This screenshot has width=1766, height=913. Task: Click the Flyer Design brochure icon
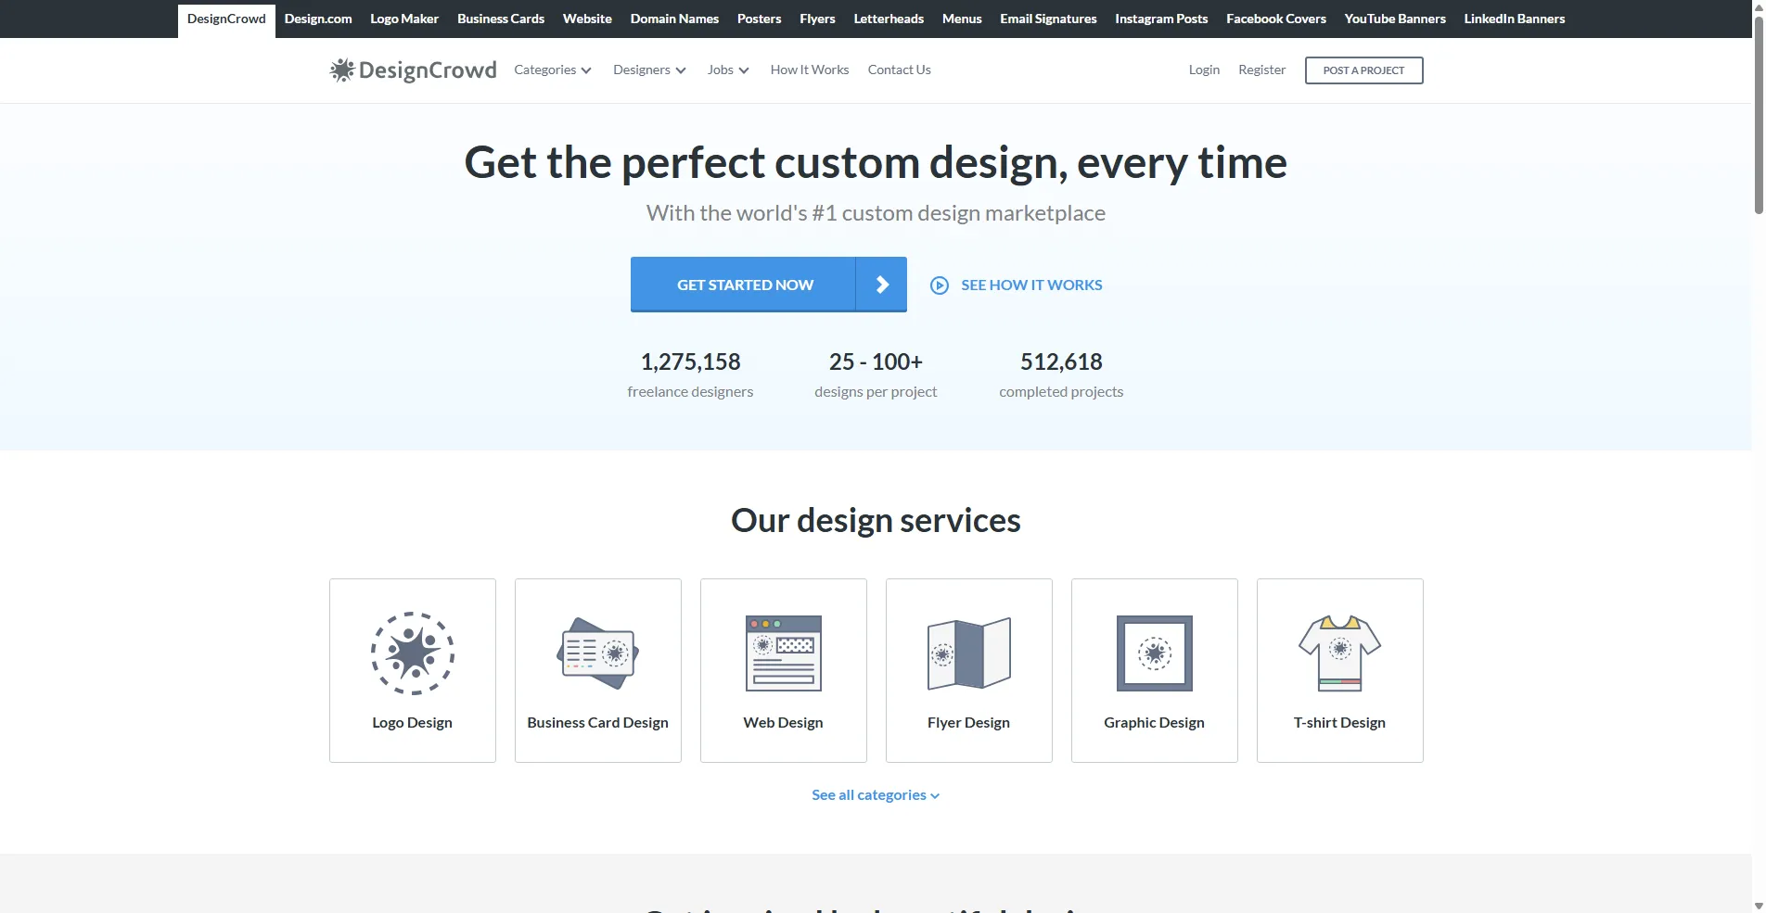[x=969, y=653]
